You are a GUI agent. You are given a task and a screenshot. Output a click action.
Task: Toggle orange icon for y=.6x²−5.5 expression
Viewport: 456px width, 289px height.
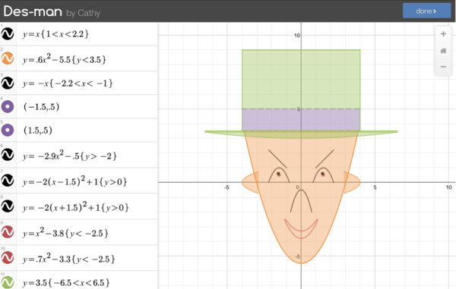(x=8, y=58)
